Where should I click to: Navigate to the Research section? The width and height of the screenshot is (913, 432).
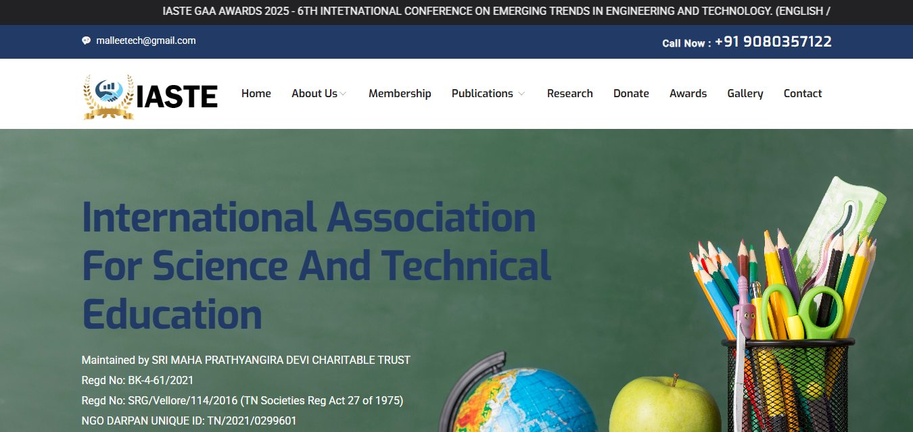(569, 94)
